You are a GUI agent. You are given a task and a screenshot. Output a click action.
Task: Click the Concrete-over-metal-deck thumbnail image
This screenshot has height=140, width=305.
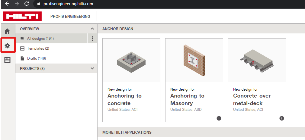click(257, 60)
